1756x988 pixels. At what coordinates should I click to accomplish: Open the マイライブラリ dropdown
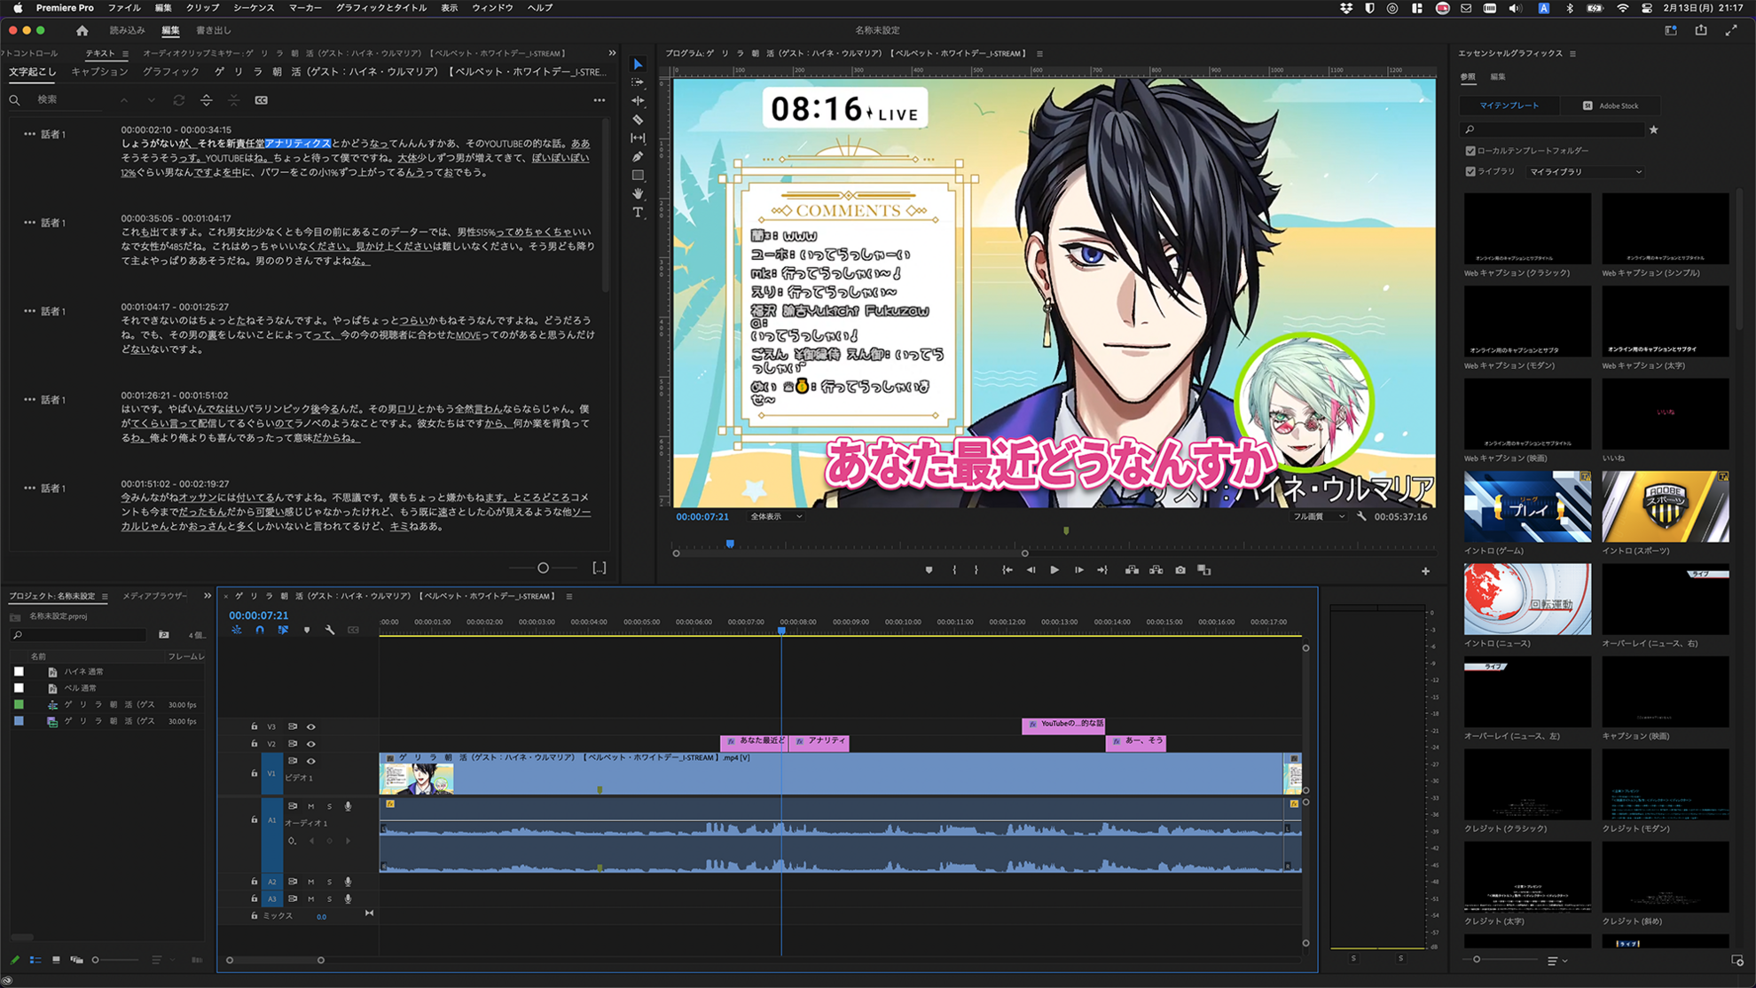click(1587, 171)
